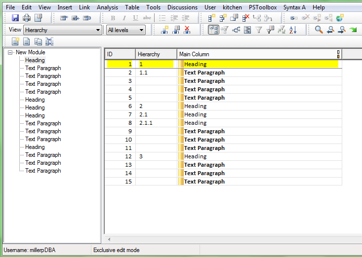Open the Discussions menu
Image resolution: width=362 pixels, height=257 pixels.
point(182,7)
